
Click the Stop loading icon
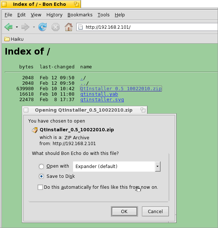coord(55,27)
